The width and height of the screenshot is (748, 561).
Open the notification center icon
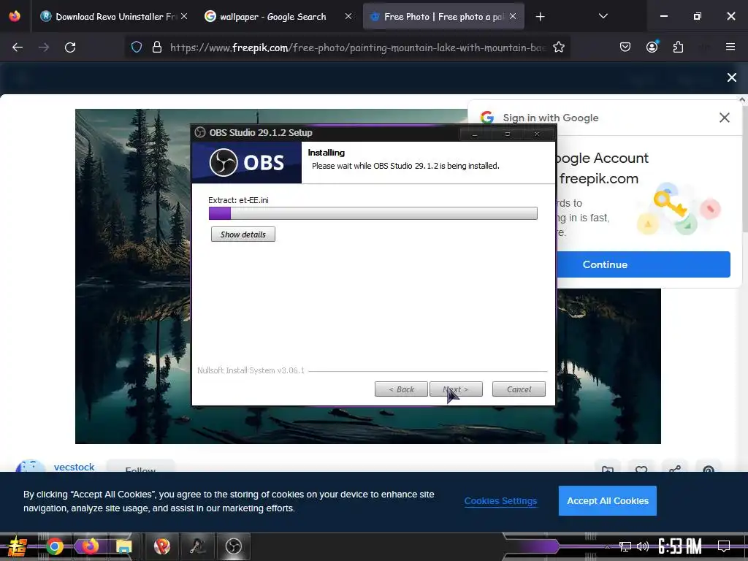(724, 546)
